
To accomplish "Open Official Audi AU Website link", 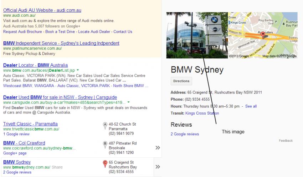I will [42, 10].
